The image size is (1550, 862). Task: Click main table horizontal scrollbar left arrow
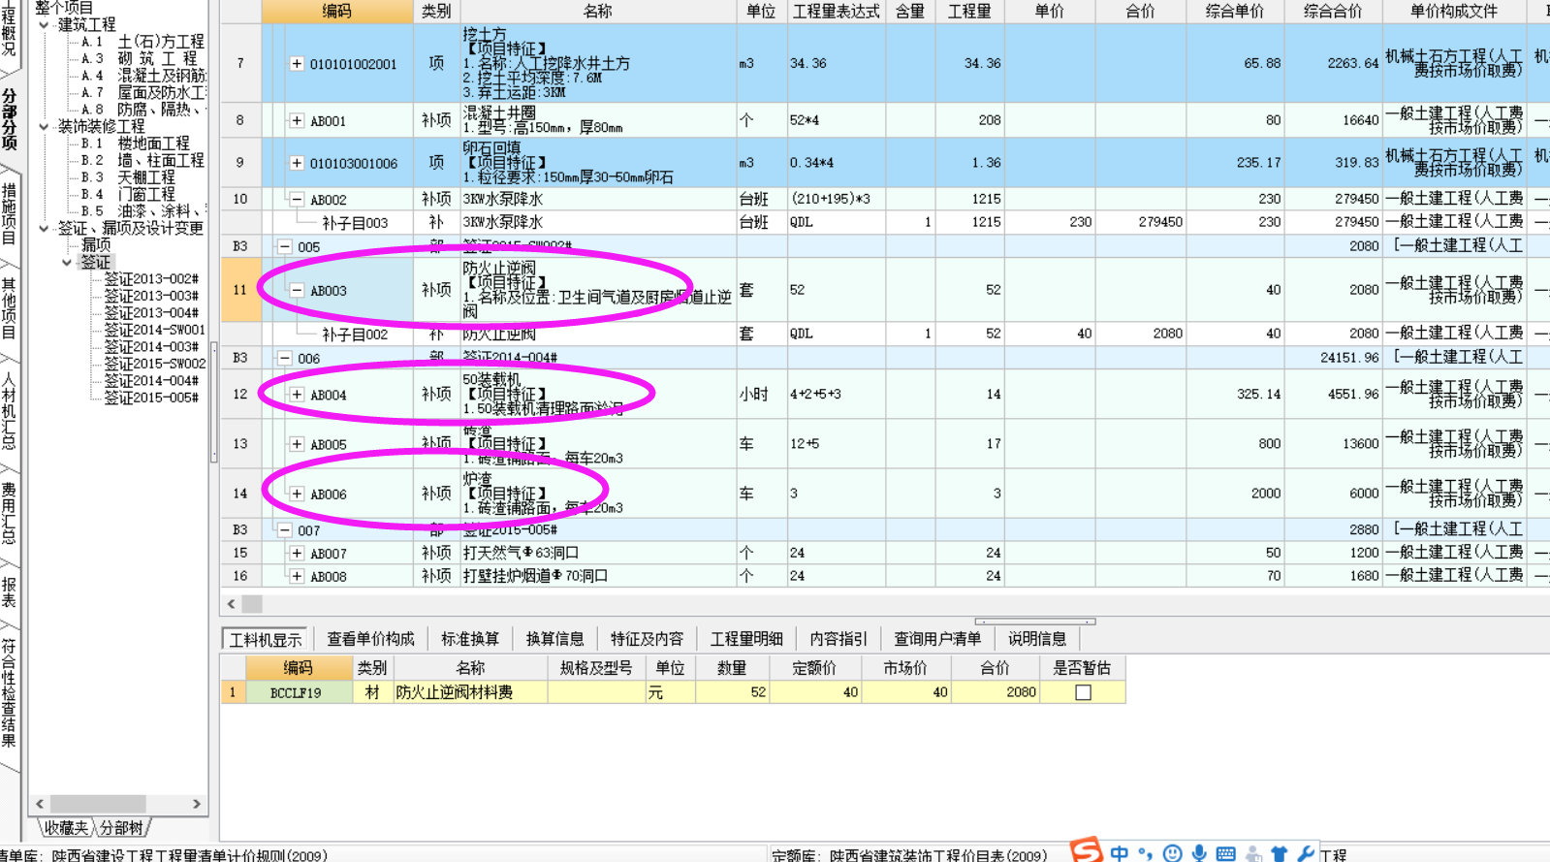[x=231, y=604]
